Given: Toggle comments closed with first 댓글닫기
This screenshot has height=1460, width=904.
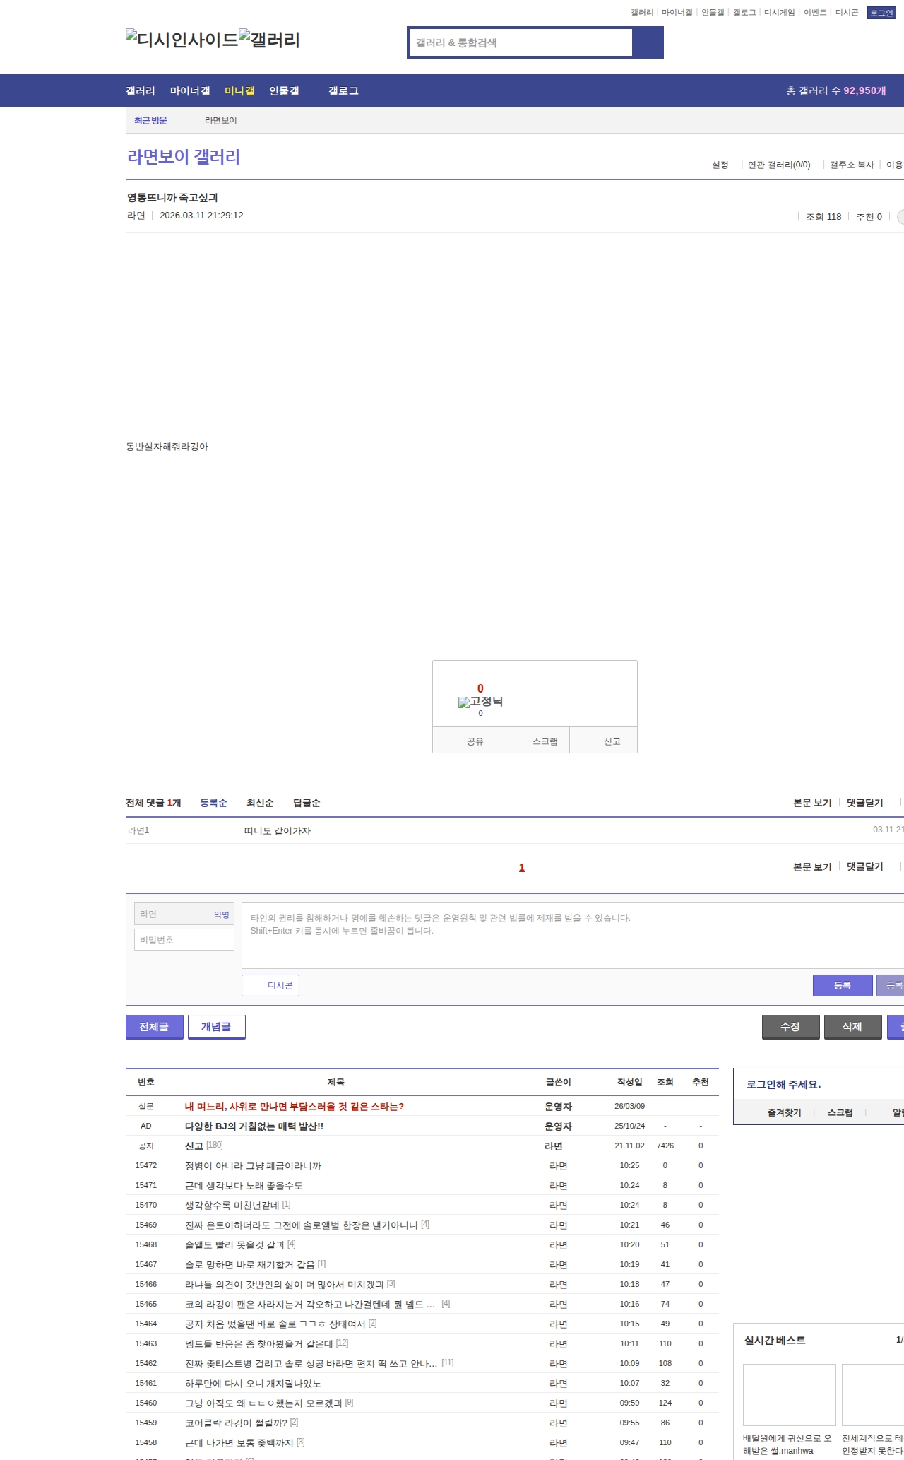Looking at the screenshot, I should pyautogui.click(x=864, y=803).
